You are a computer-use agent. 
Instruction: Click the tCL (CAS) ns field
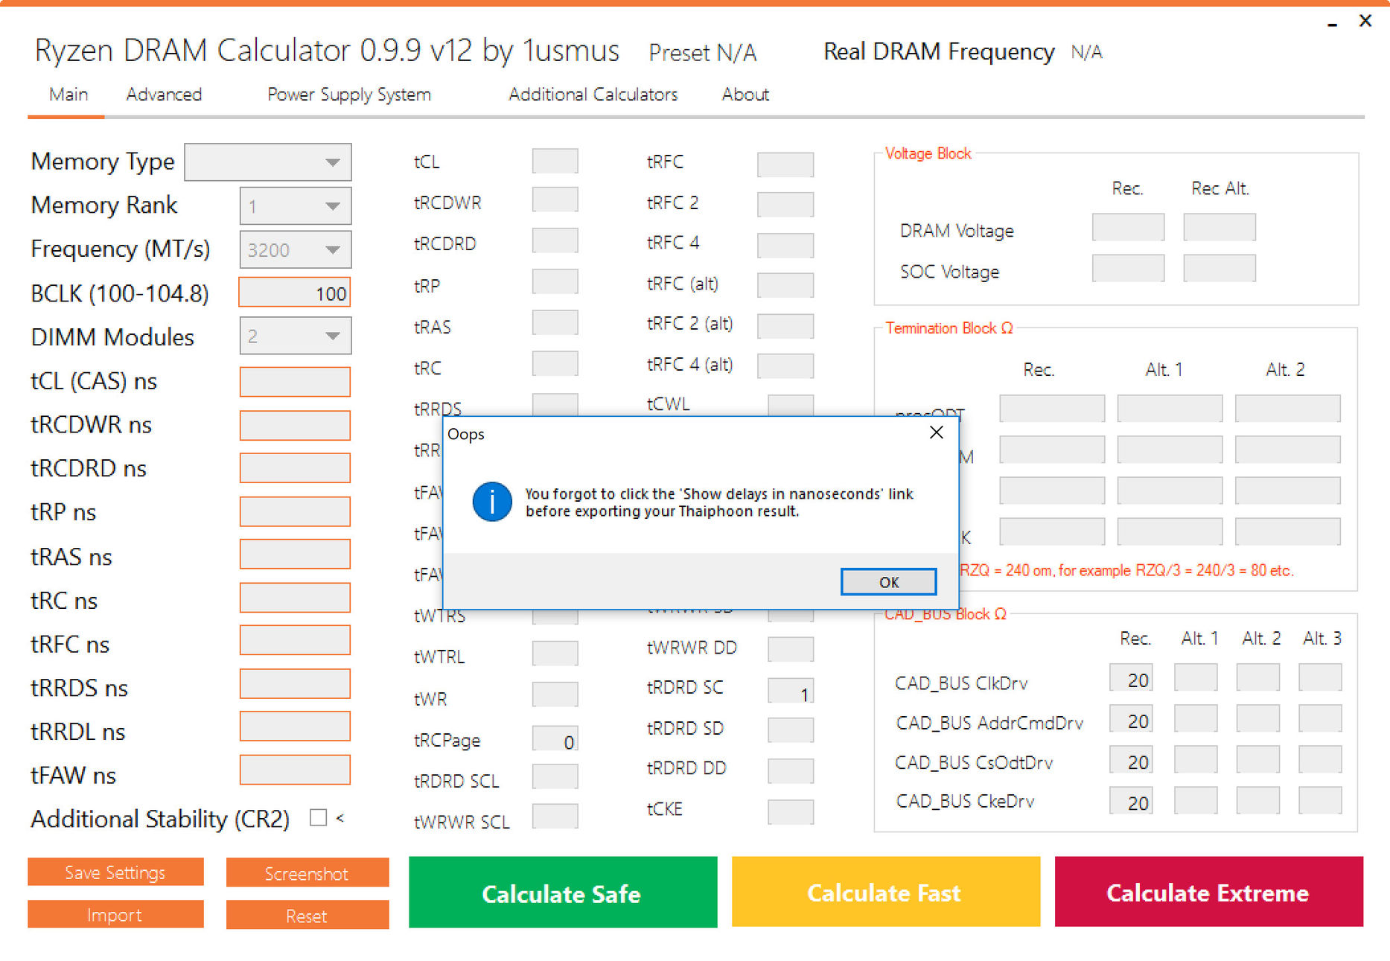[295, 382]
